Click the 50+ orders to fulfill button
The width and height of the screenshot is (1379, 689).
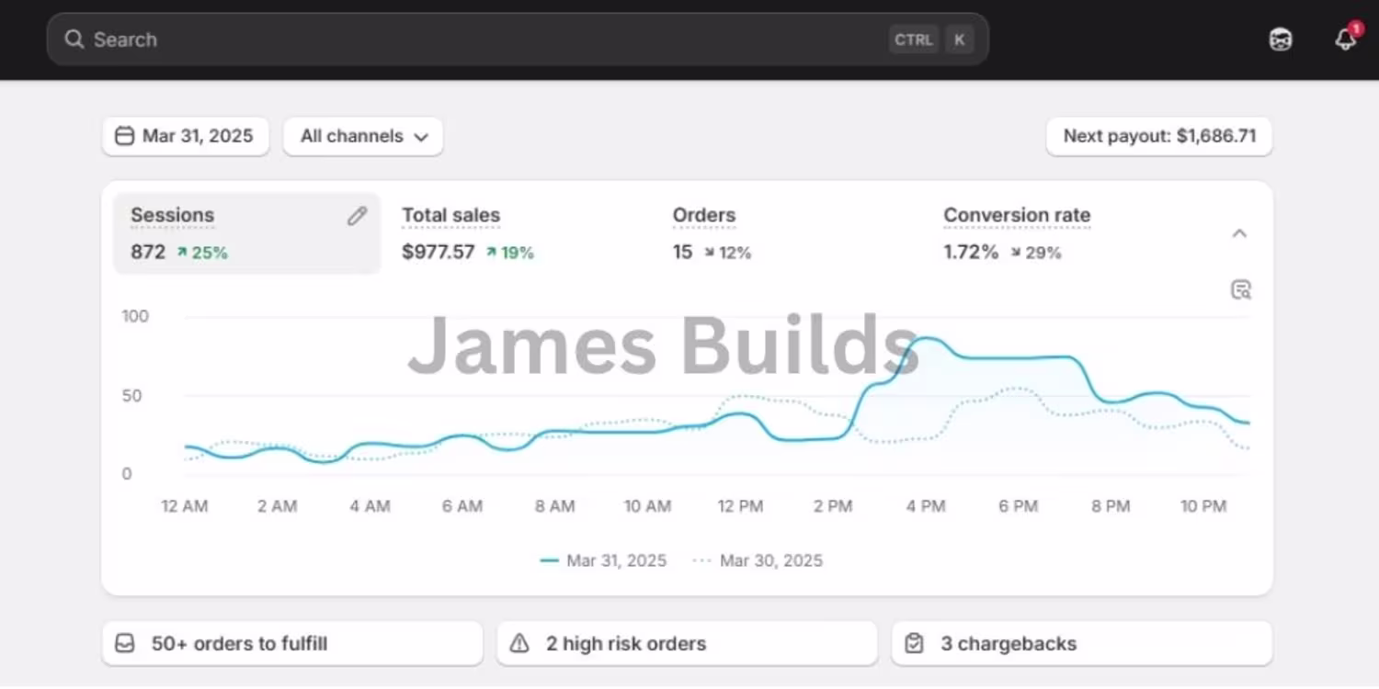tap(292, 643)
